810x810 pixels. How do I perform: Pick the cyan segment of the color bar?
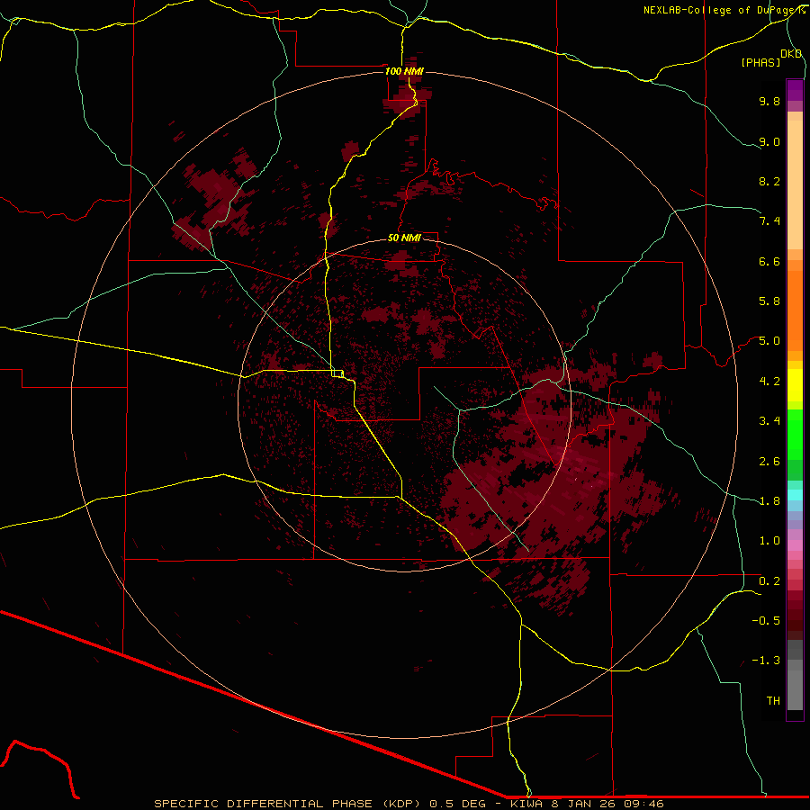click(x=795, y=495)
